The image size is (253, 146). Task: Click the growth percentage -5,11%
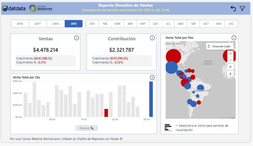pos(41,62)
